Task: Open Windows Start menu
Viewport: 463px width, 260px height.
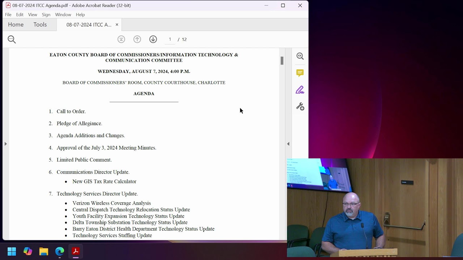Action: point(12,251)
